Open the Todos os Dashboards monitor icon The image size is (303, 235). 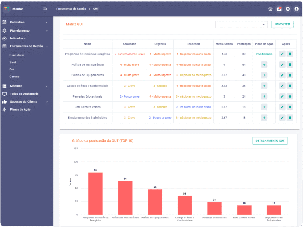click(4, 94)
